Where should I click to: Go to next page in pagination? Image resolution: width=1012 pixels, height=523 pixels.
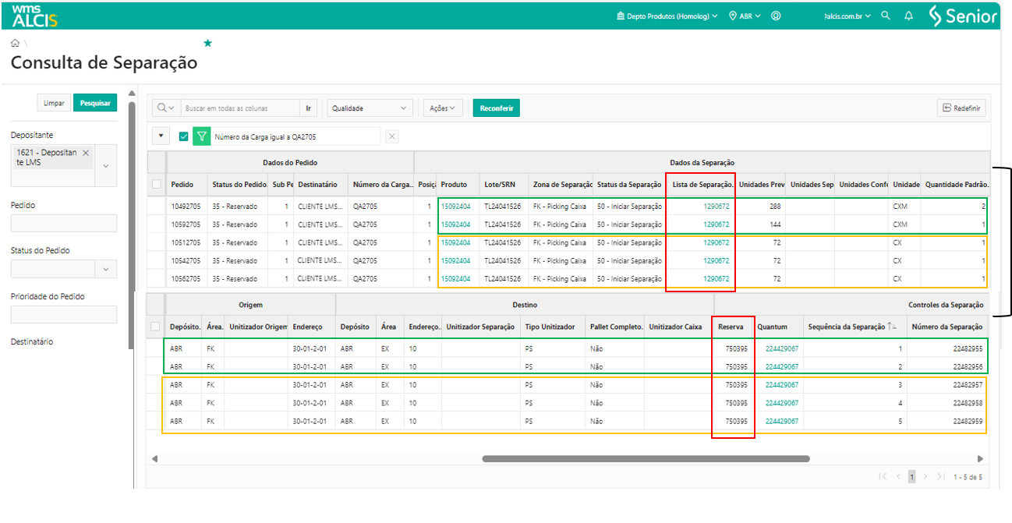click(x=925, y=476)
